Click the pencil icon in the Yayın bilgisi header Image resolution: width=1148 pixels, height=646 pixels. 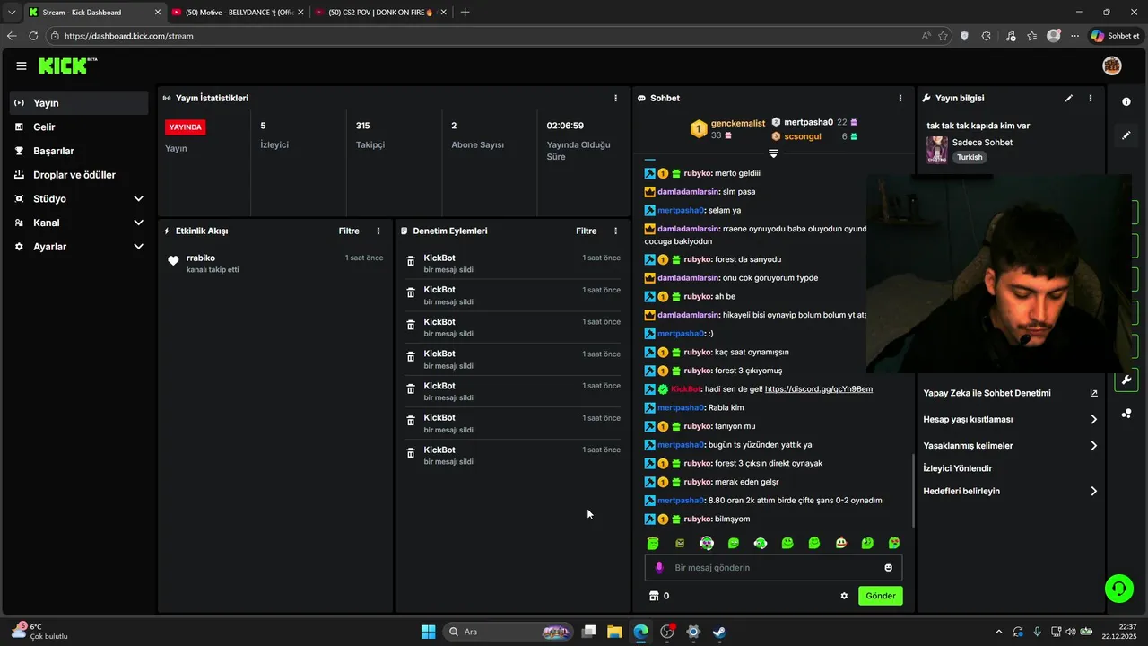1069,98
